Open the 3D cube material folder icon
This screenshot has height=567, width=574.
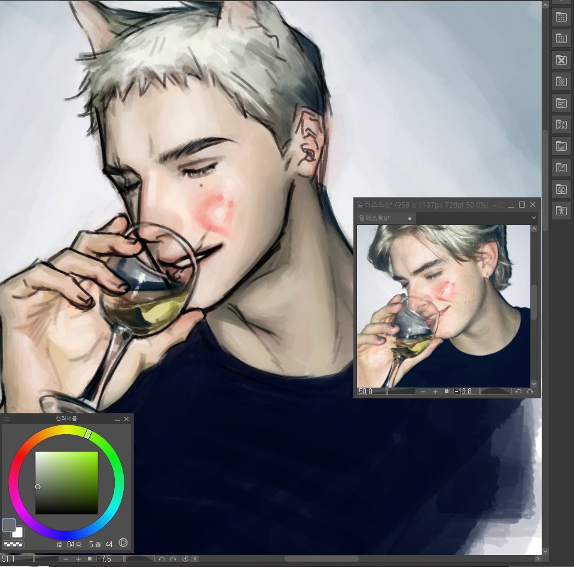click(x=561, y=190)
